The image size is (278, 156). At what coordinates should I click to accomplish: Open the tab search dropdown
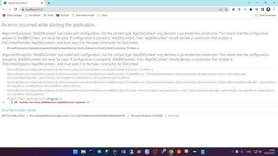249,3
